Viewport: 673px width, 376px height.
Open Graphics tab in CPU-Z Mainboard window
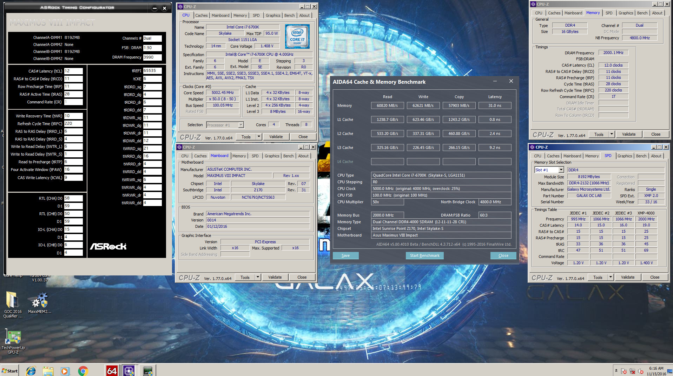click(272, 156)
